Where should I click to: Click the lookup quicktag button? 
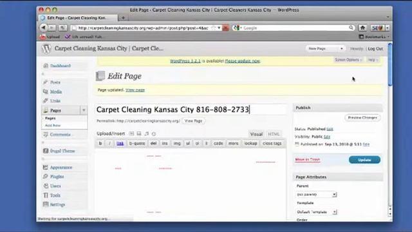point(250,143)
